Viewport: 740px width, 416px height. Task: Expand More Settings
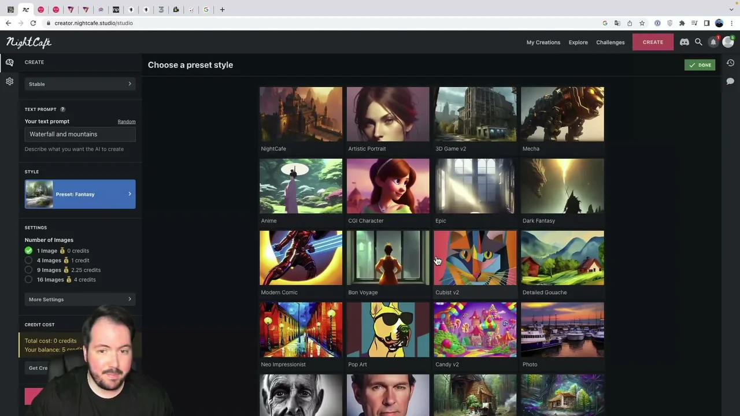pos(80,299)
